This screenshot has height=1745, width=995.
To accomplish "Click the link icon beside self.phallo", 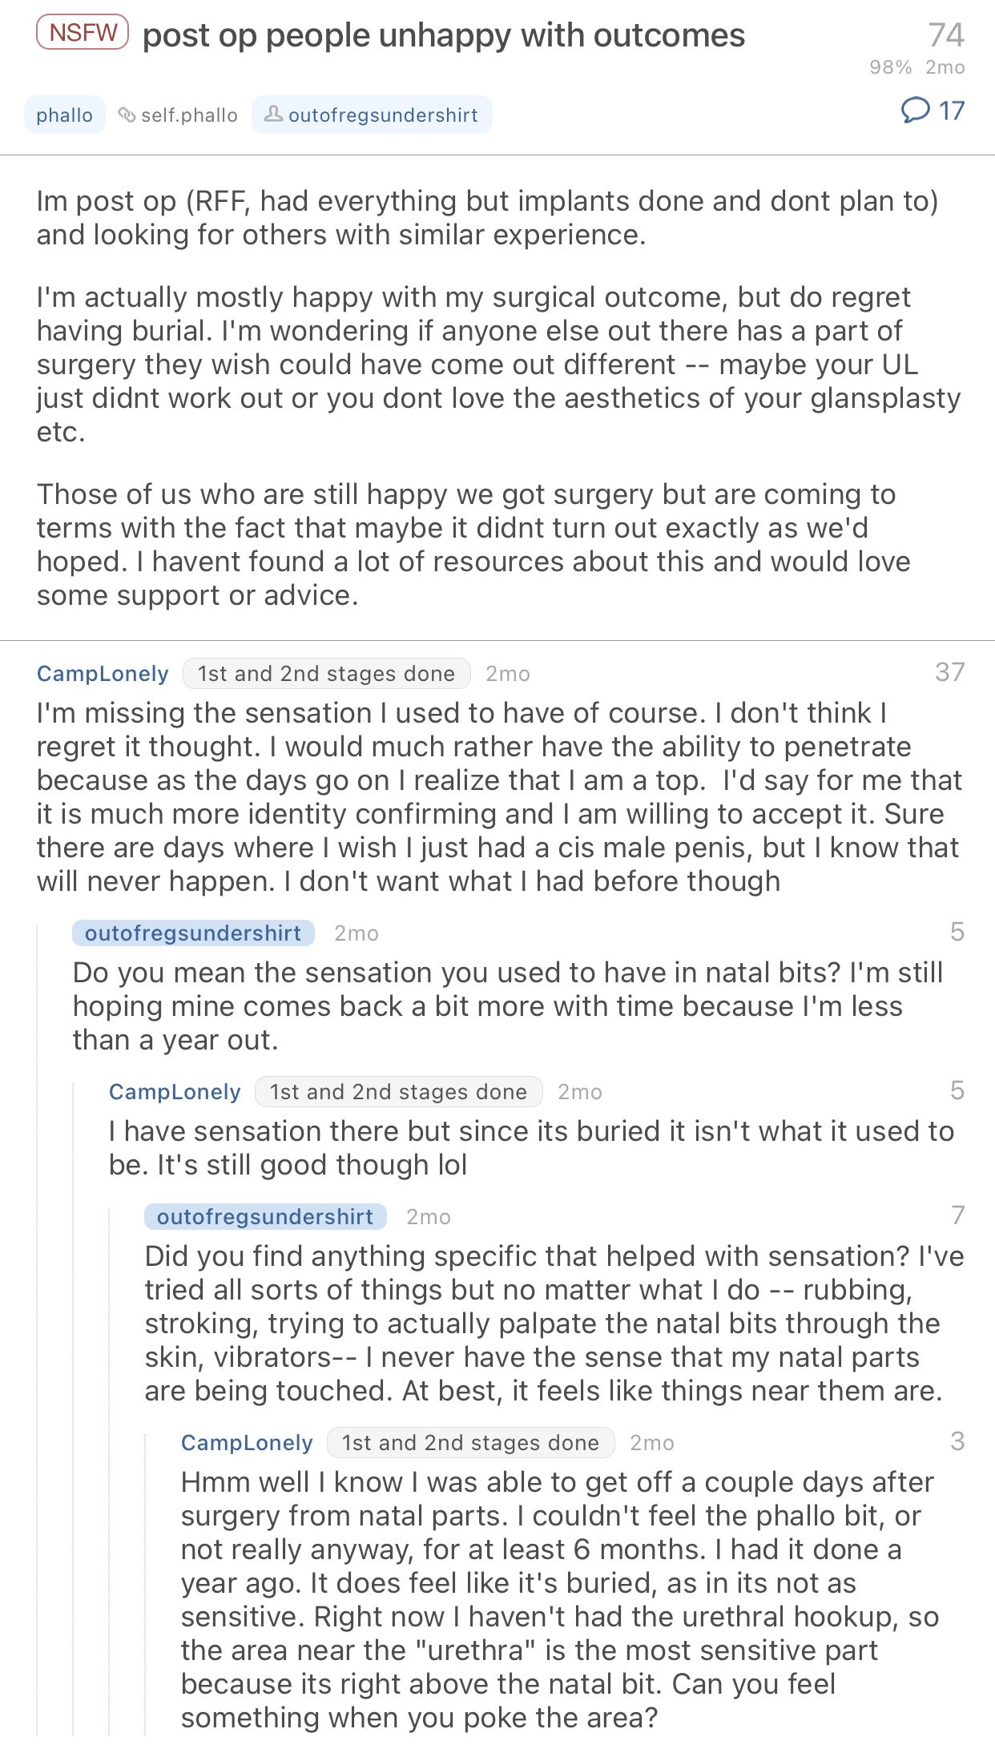I will pos(127,115).
